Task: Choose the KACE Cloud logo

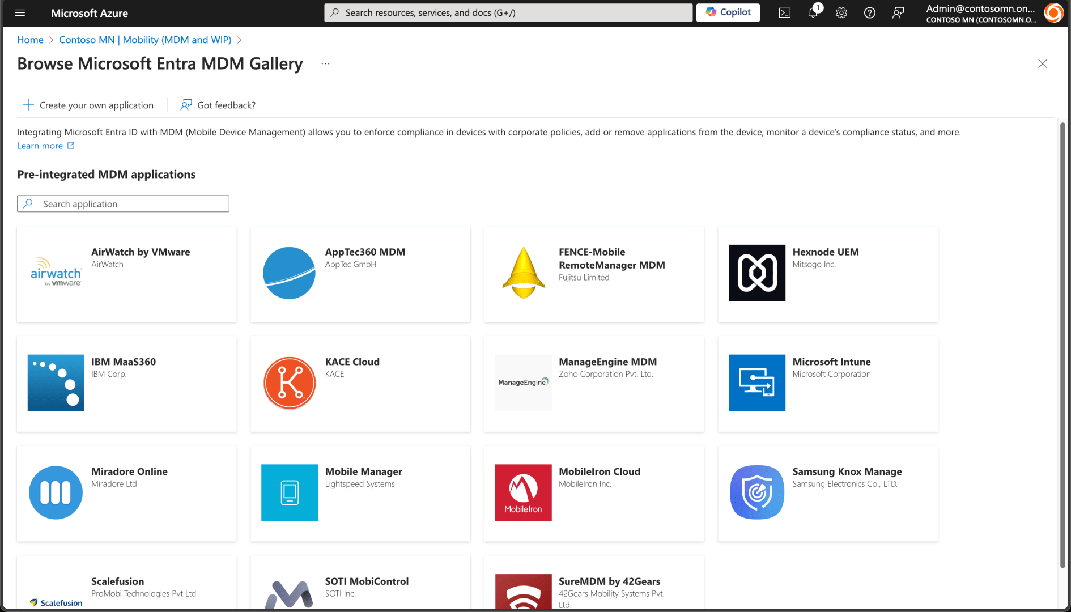Action: coord(290,383)
